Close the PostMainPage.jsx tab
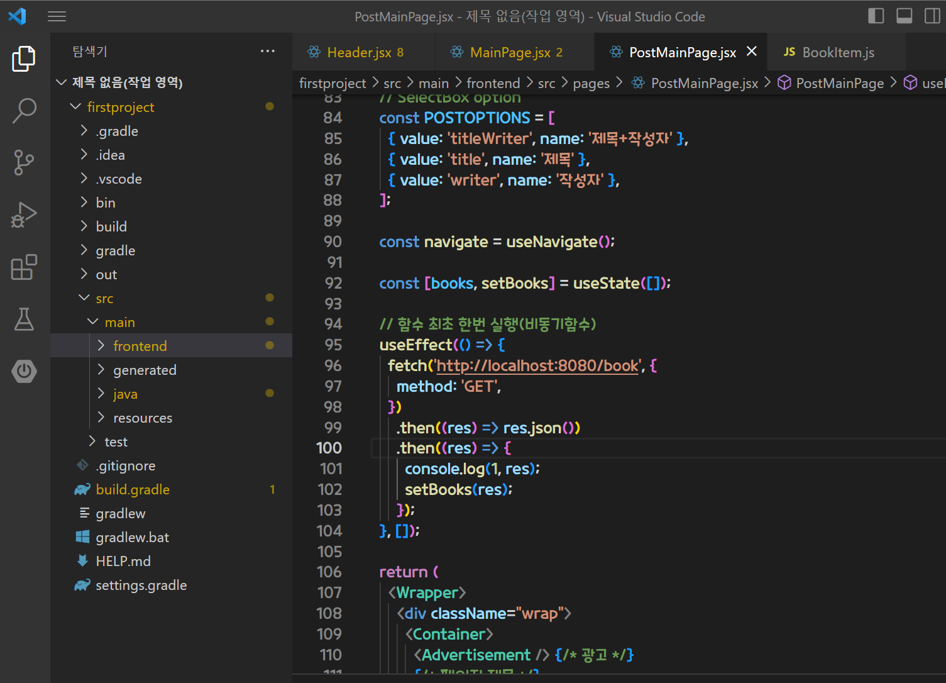The width and height of the screenshot is (946, 683). coord(751,52)
